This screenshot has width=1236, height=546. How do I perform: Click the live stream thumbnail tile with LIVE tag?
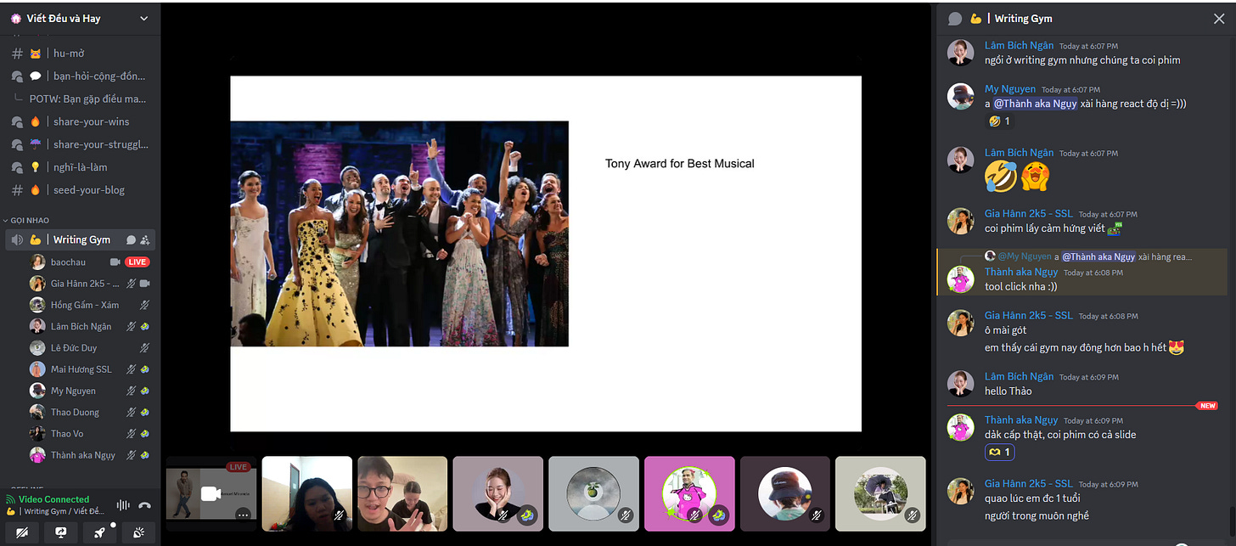click(x=211, y=493)
